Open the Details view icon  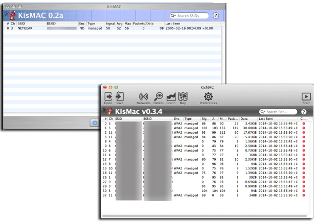pos(159,97)
